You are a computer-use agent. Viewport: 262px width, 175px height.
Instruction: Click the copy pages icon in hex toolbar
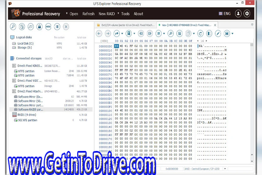[x=188, y=34]
